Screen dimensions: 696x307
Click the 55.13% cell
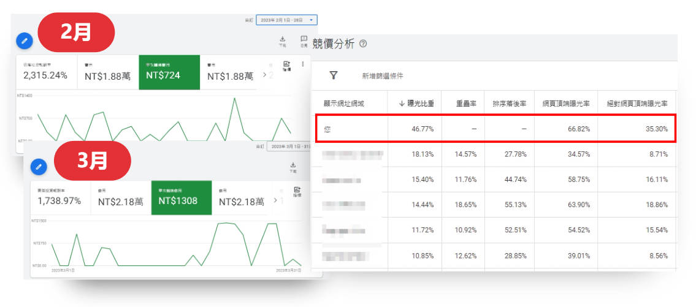[x=515, y=205]
